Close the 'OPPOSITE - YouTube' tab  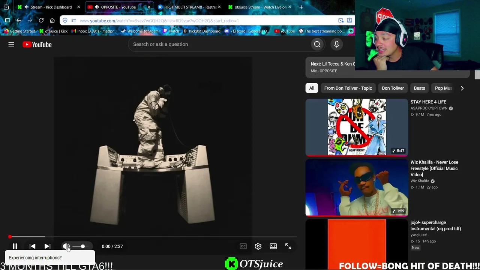[149, 7]
